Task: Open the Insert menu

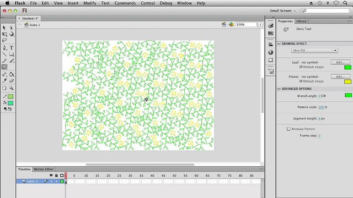Action: click(x=73, y=3)
